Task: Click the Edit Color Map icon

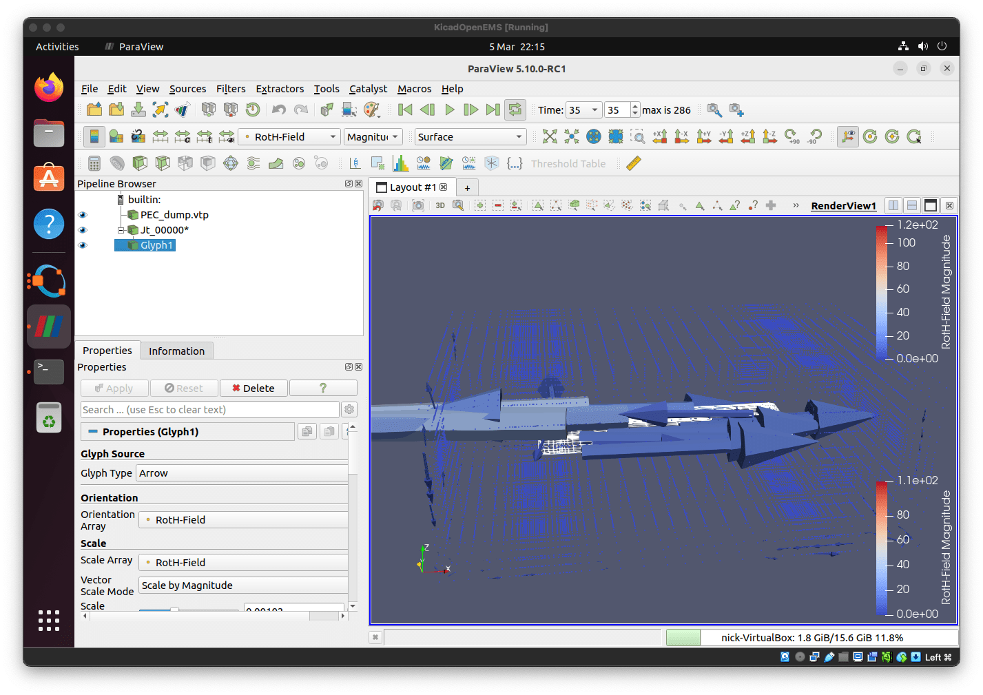Action: [x=116, y=136]
